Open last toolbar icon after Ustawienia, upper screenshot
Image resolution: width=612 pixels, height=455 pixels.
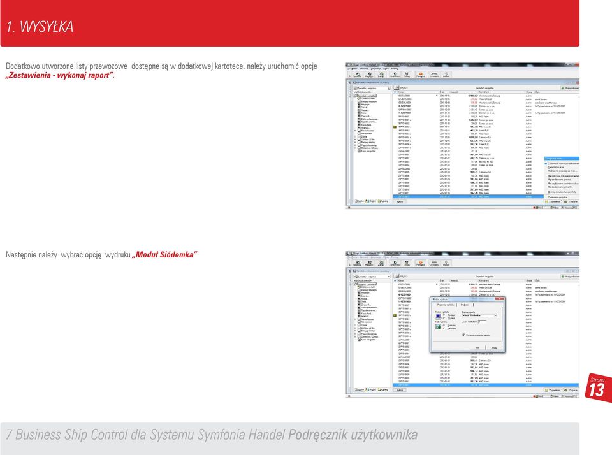pyautogui.click(x=446, y=74)
